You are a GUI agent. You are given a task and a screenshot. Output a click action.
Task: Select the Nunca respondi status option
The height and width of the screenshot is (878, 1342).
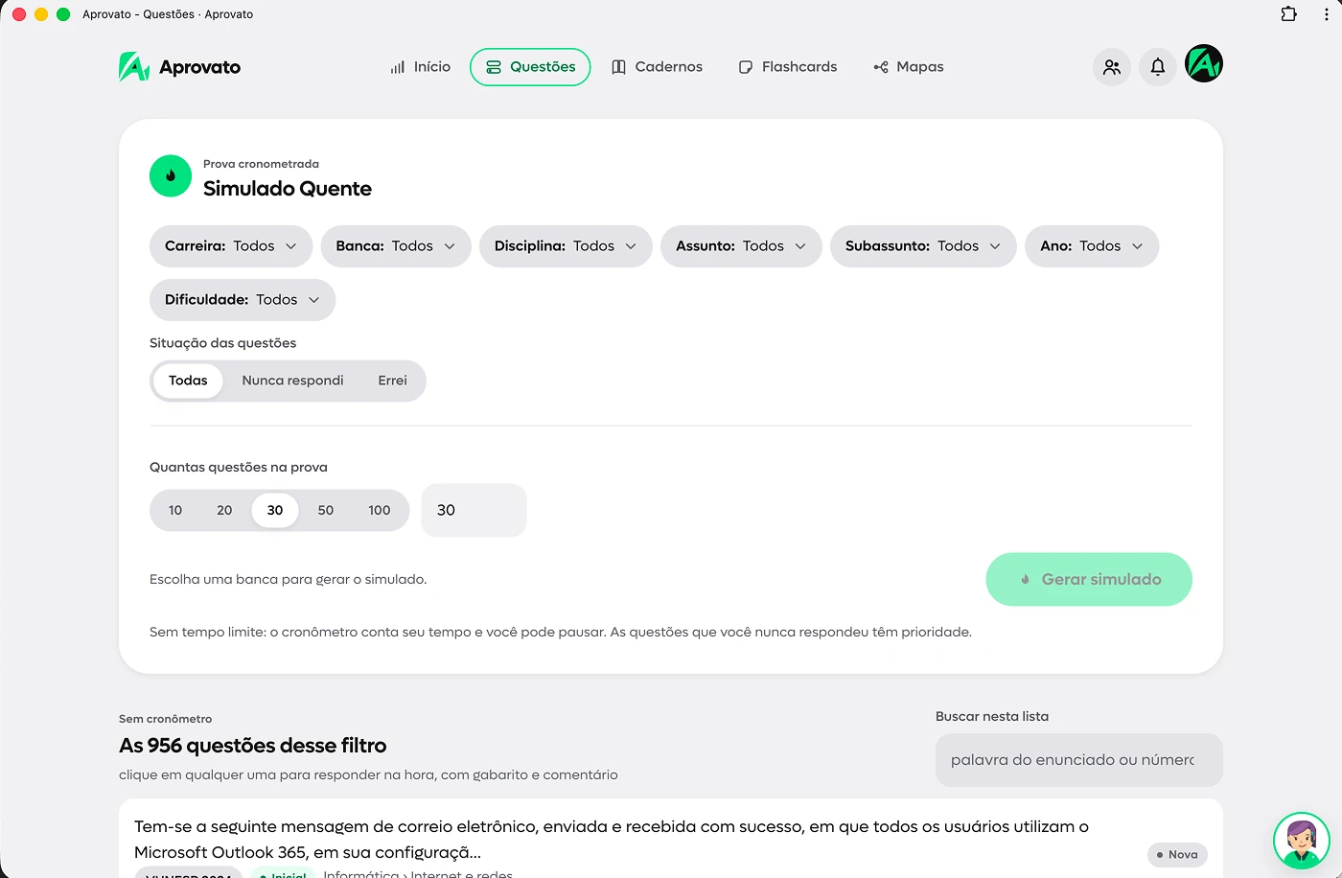tap(292, 381)
